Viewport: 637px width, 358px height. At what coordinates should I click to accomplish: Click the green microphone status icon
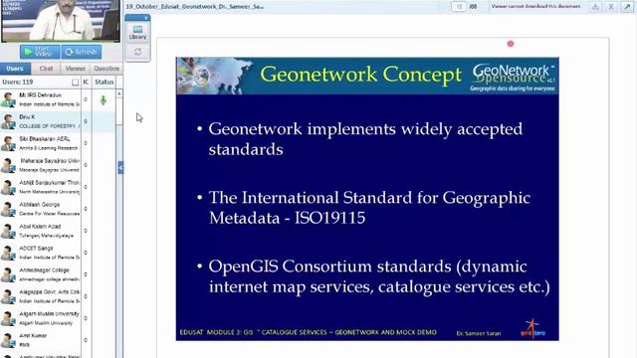[x=104, y=100]
